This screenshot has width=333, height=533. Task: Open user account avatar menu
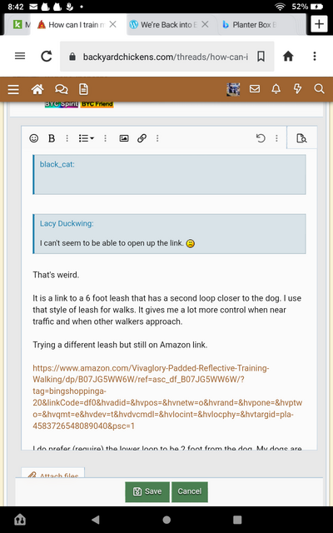point(233,89)
